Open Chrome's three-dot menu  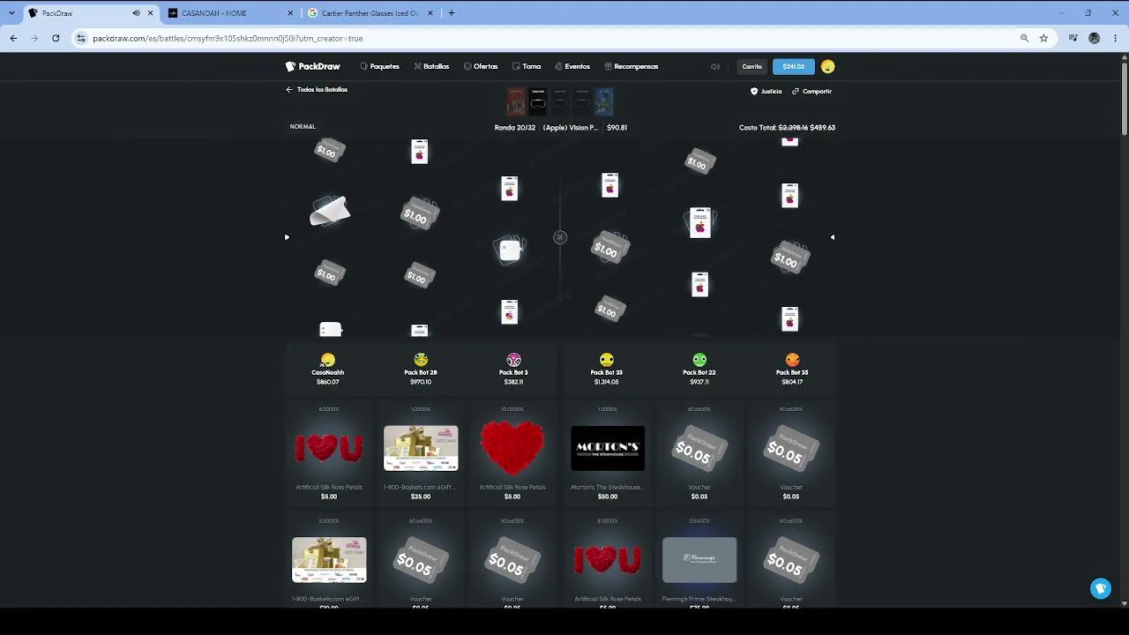point(1116,38)
